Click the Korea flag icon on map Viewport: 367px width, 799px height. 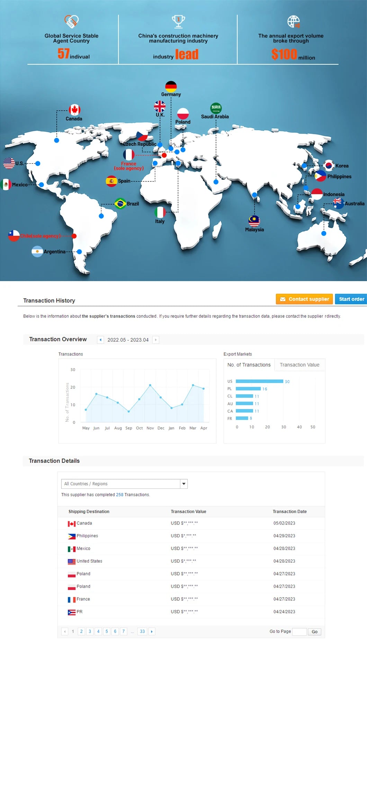(x=329, y=165)
